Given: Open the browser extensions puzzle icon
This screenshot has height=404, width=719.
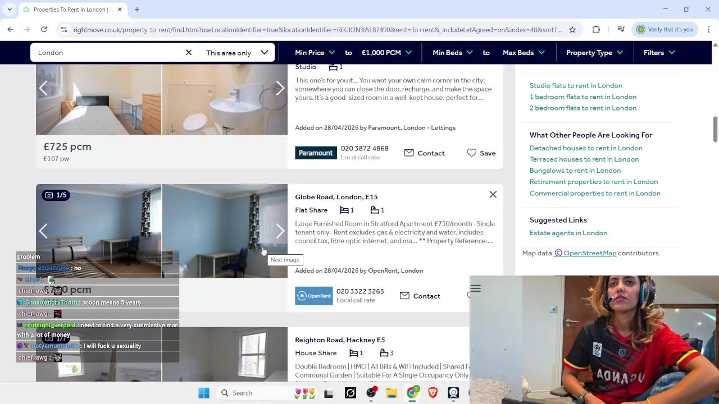Looking at the screenshot, I should pos(596,29).
